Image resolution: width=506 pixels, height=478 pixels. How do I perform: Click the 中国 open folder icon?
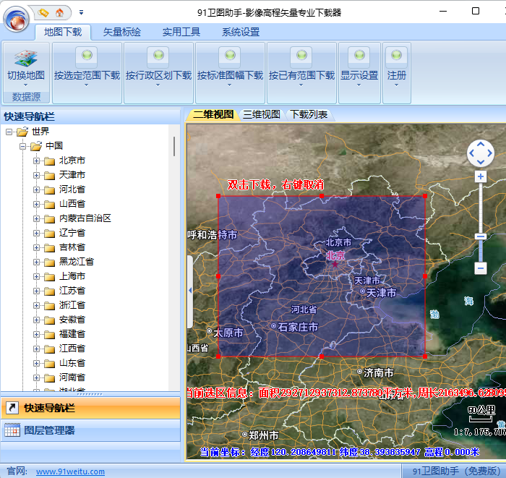click(x=36, y=146)
